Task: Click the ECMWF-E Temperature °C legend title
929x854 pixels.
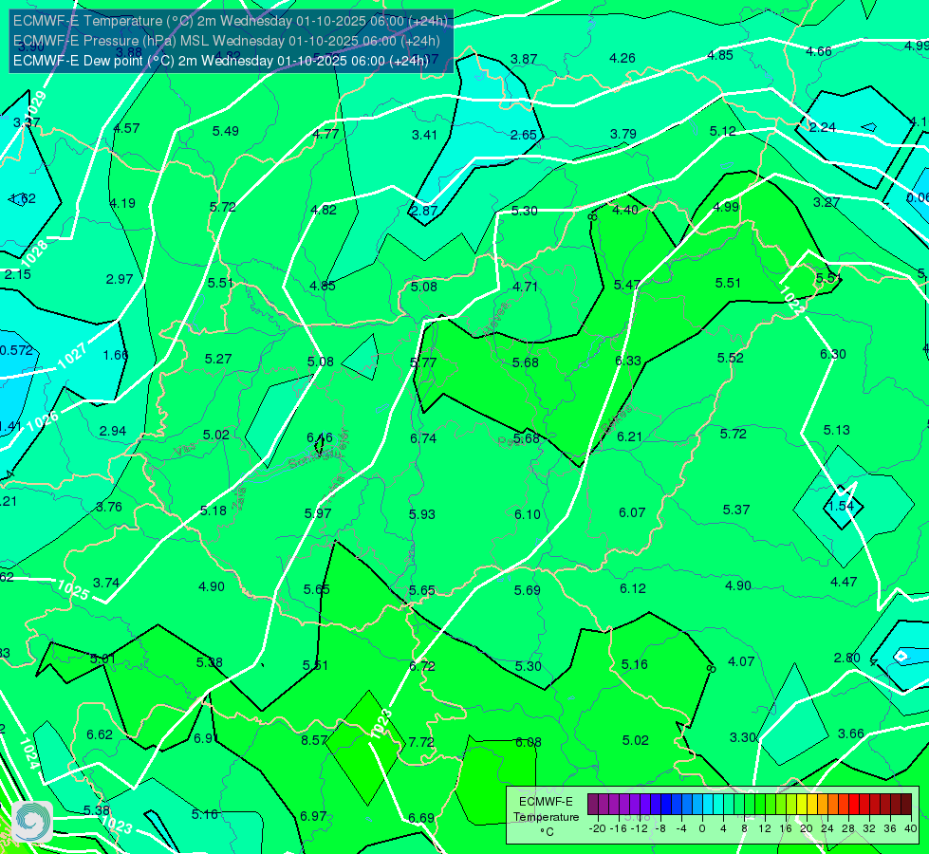Action: coord(546,817)
